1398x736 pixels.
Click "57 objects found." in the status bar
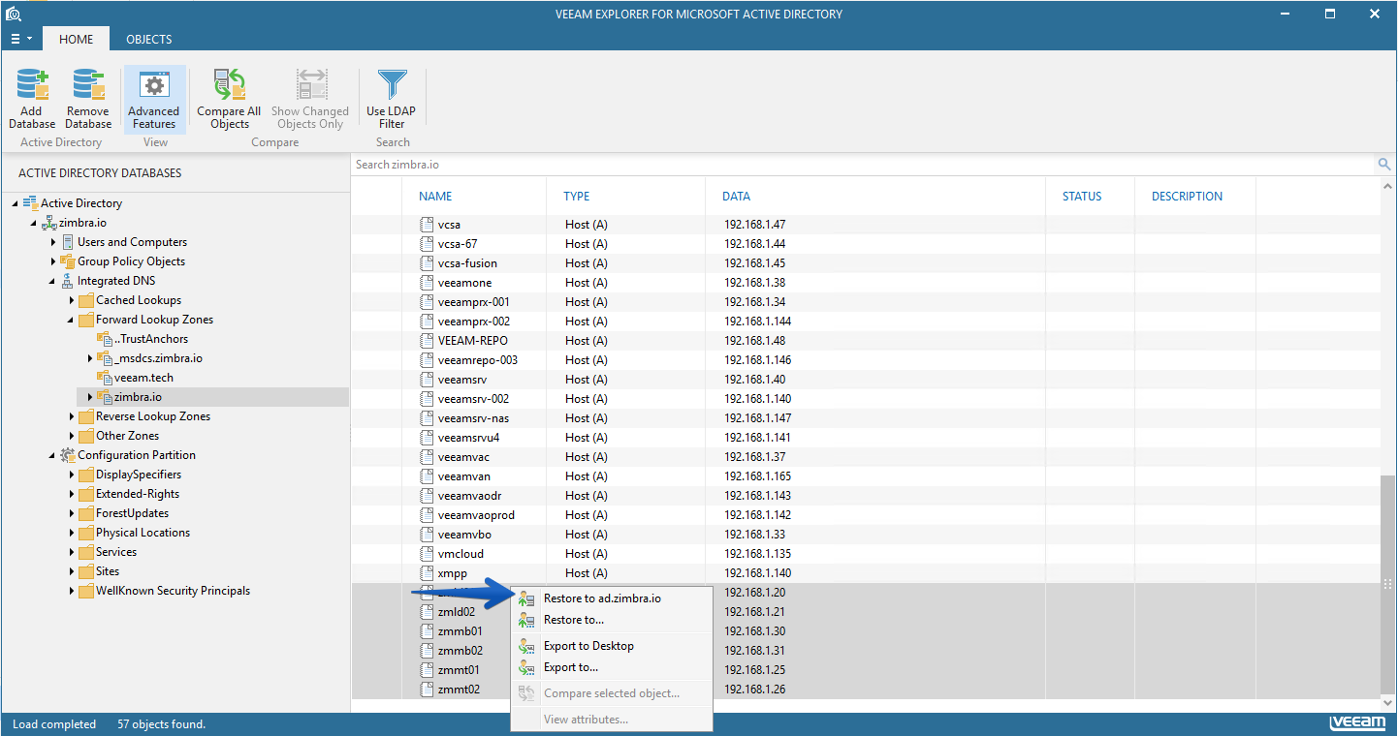(162, 724)
